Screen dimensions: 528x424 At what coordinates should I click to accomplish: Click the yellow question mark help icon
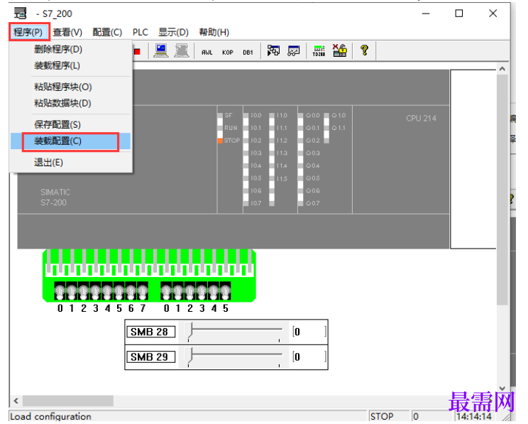point(364,50)
